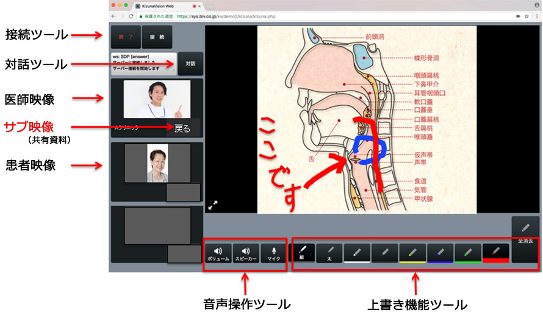Select the thick (太) pen width
The image size is (543, 316).
(x=329, y=253)
